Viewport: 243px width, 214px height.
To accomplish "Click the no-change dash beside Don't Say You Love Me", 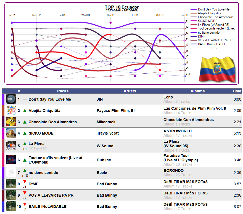I will tap(25, 100).
